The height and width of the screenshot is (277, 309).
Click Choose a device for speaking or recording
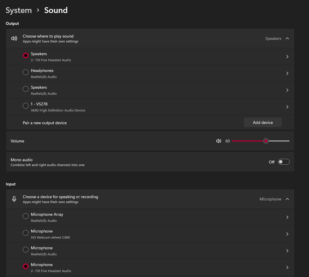[60, 197]
